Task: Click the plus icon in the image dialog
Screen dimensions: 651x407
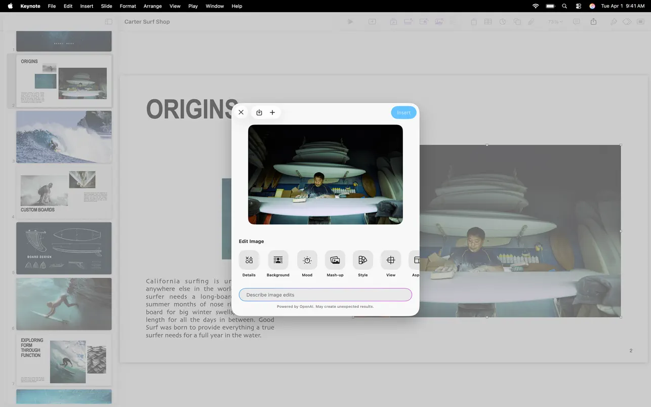Action: tap(272, 112)
